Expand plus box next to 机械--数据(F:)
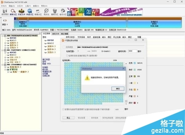This screenshot has height=135, width=185. (x=8, y=72)
